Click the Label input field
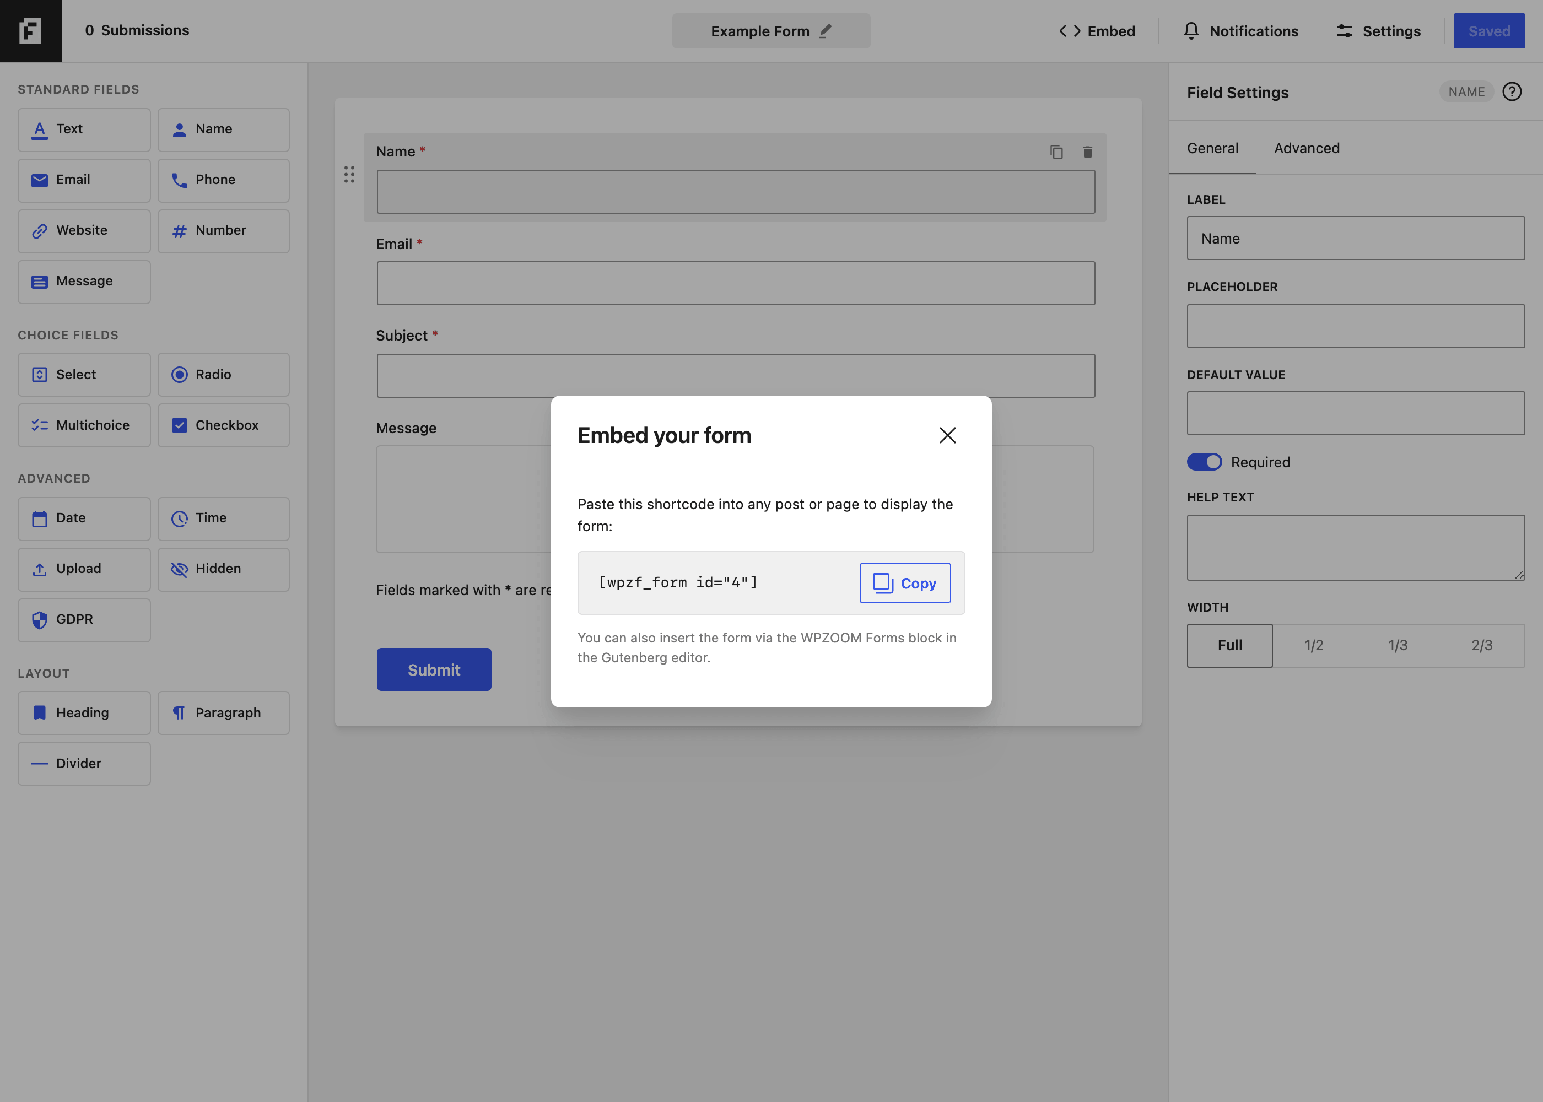 point(1356,238)
